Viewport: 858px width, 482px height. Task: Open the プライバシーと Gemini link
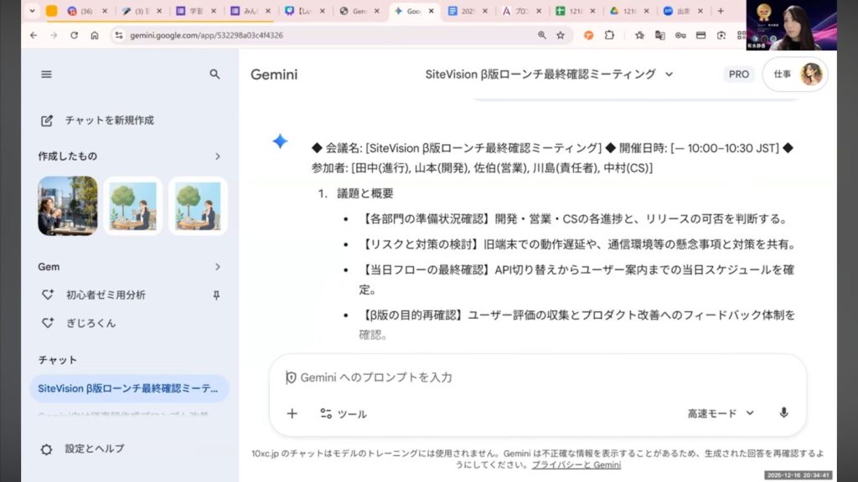tap(576, 465)
